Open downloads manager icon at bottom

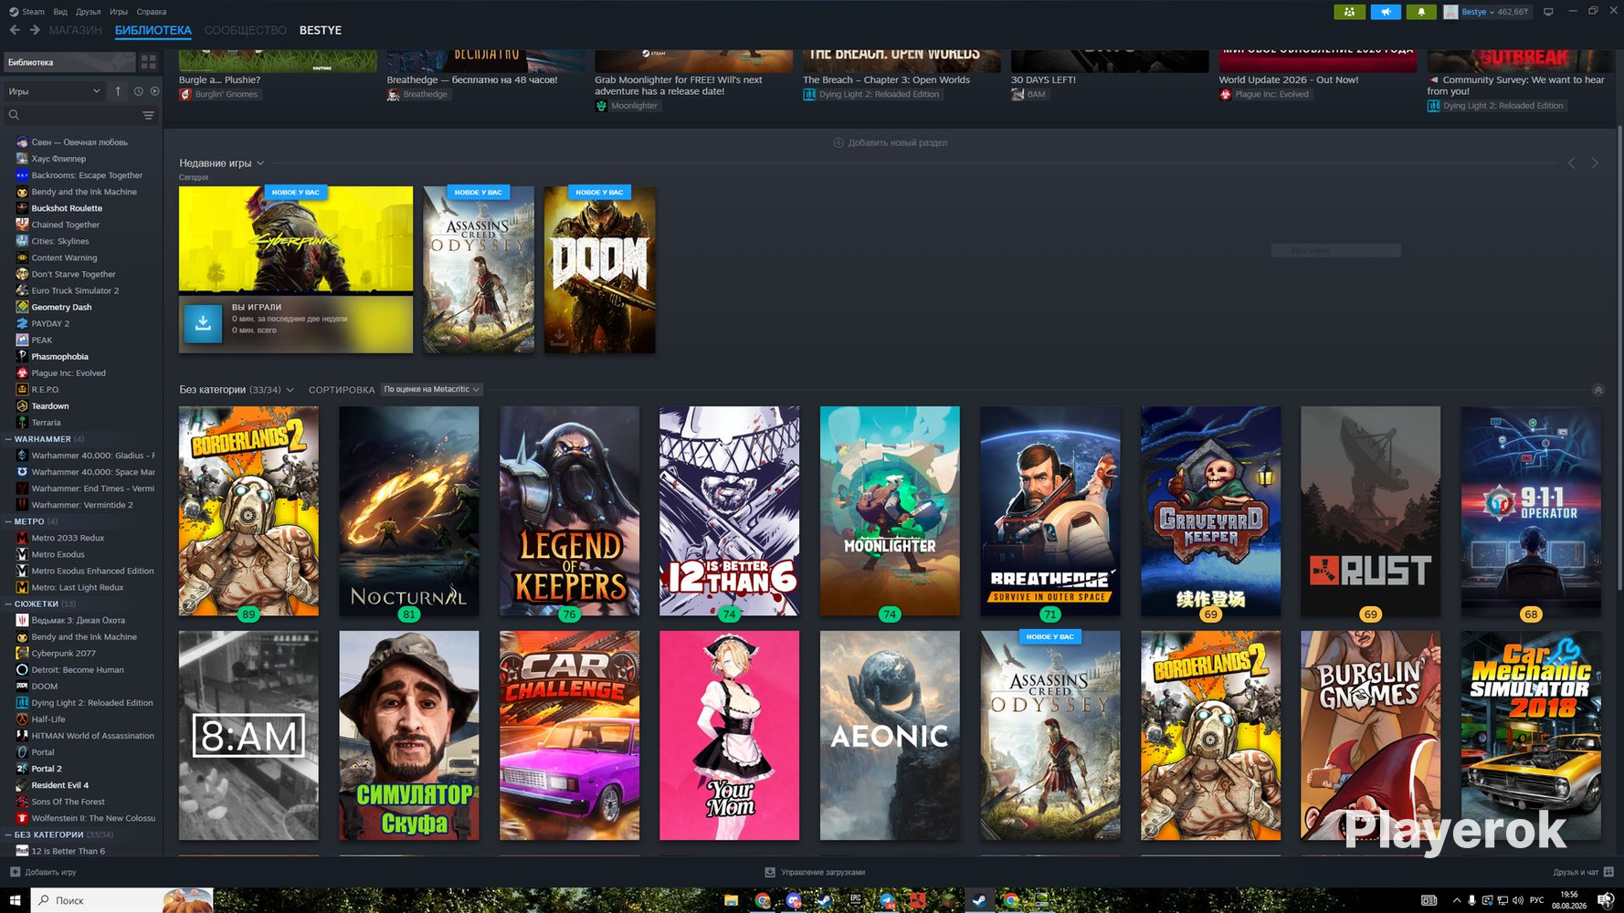coord(770,872)
